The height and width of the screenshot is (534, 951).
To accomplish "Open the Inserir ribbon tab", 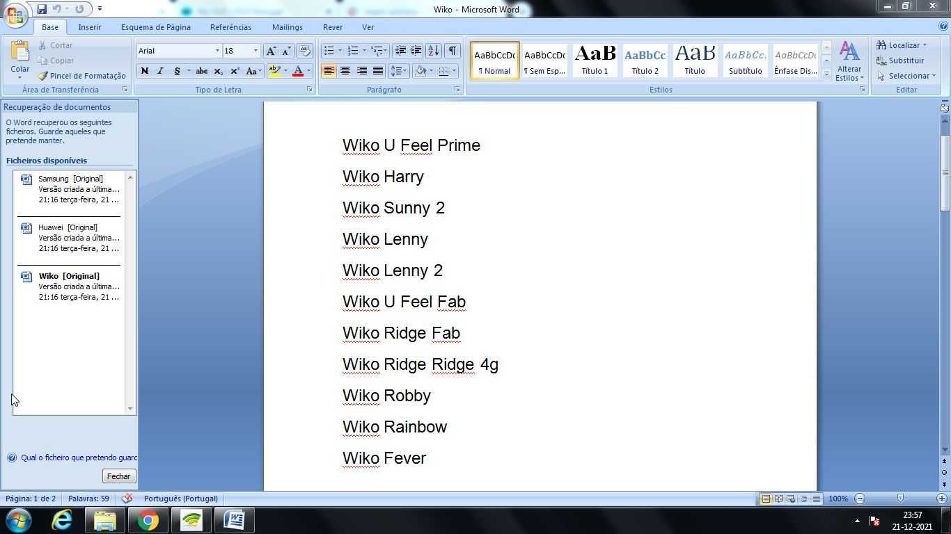I will [x=90, y=27].
